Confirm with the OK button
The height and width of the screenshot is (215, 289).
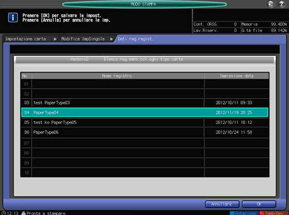pos(259,204)
